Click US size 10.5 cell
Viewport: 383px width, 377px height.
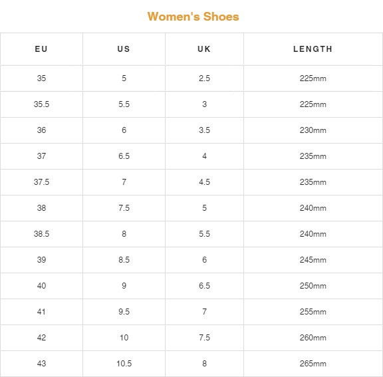(124, 364)
